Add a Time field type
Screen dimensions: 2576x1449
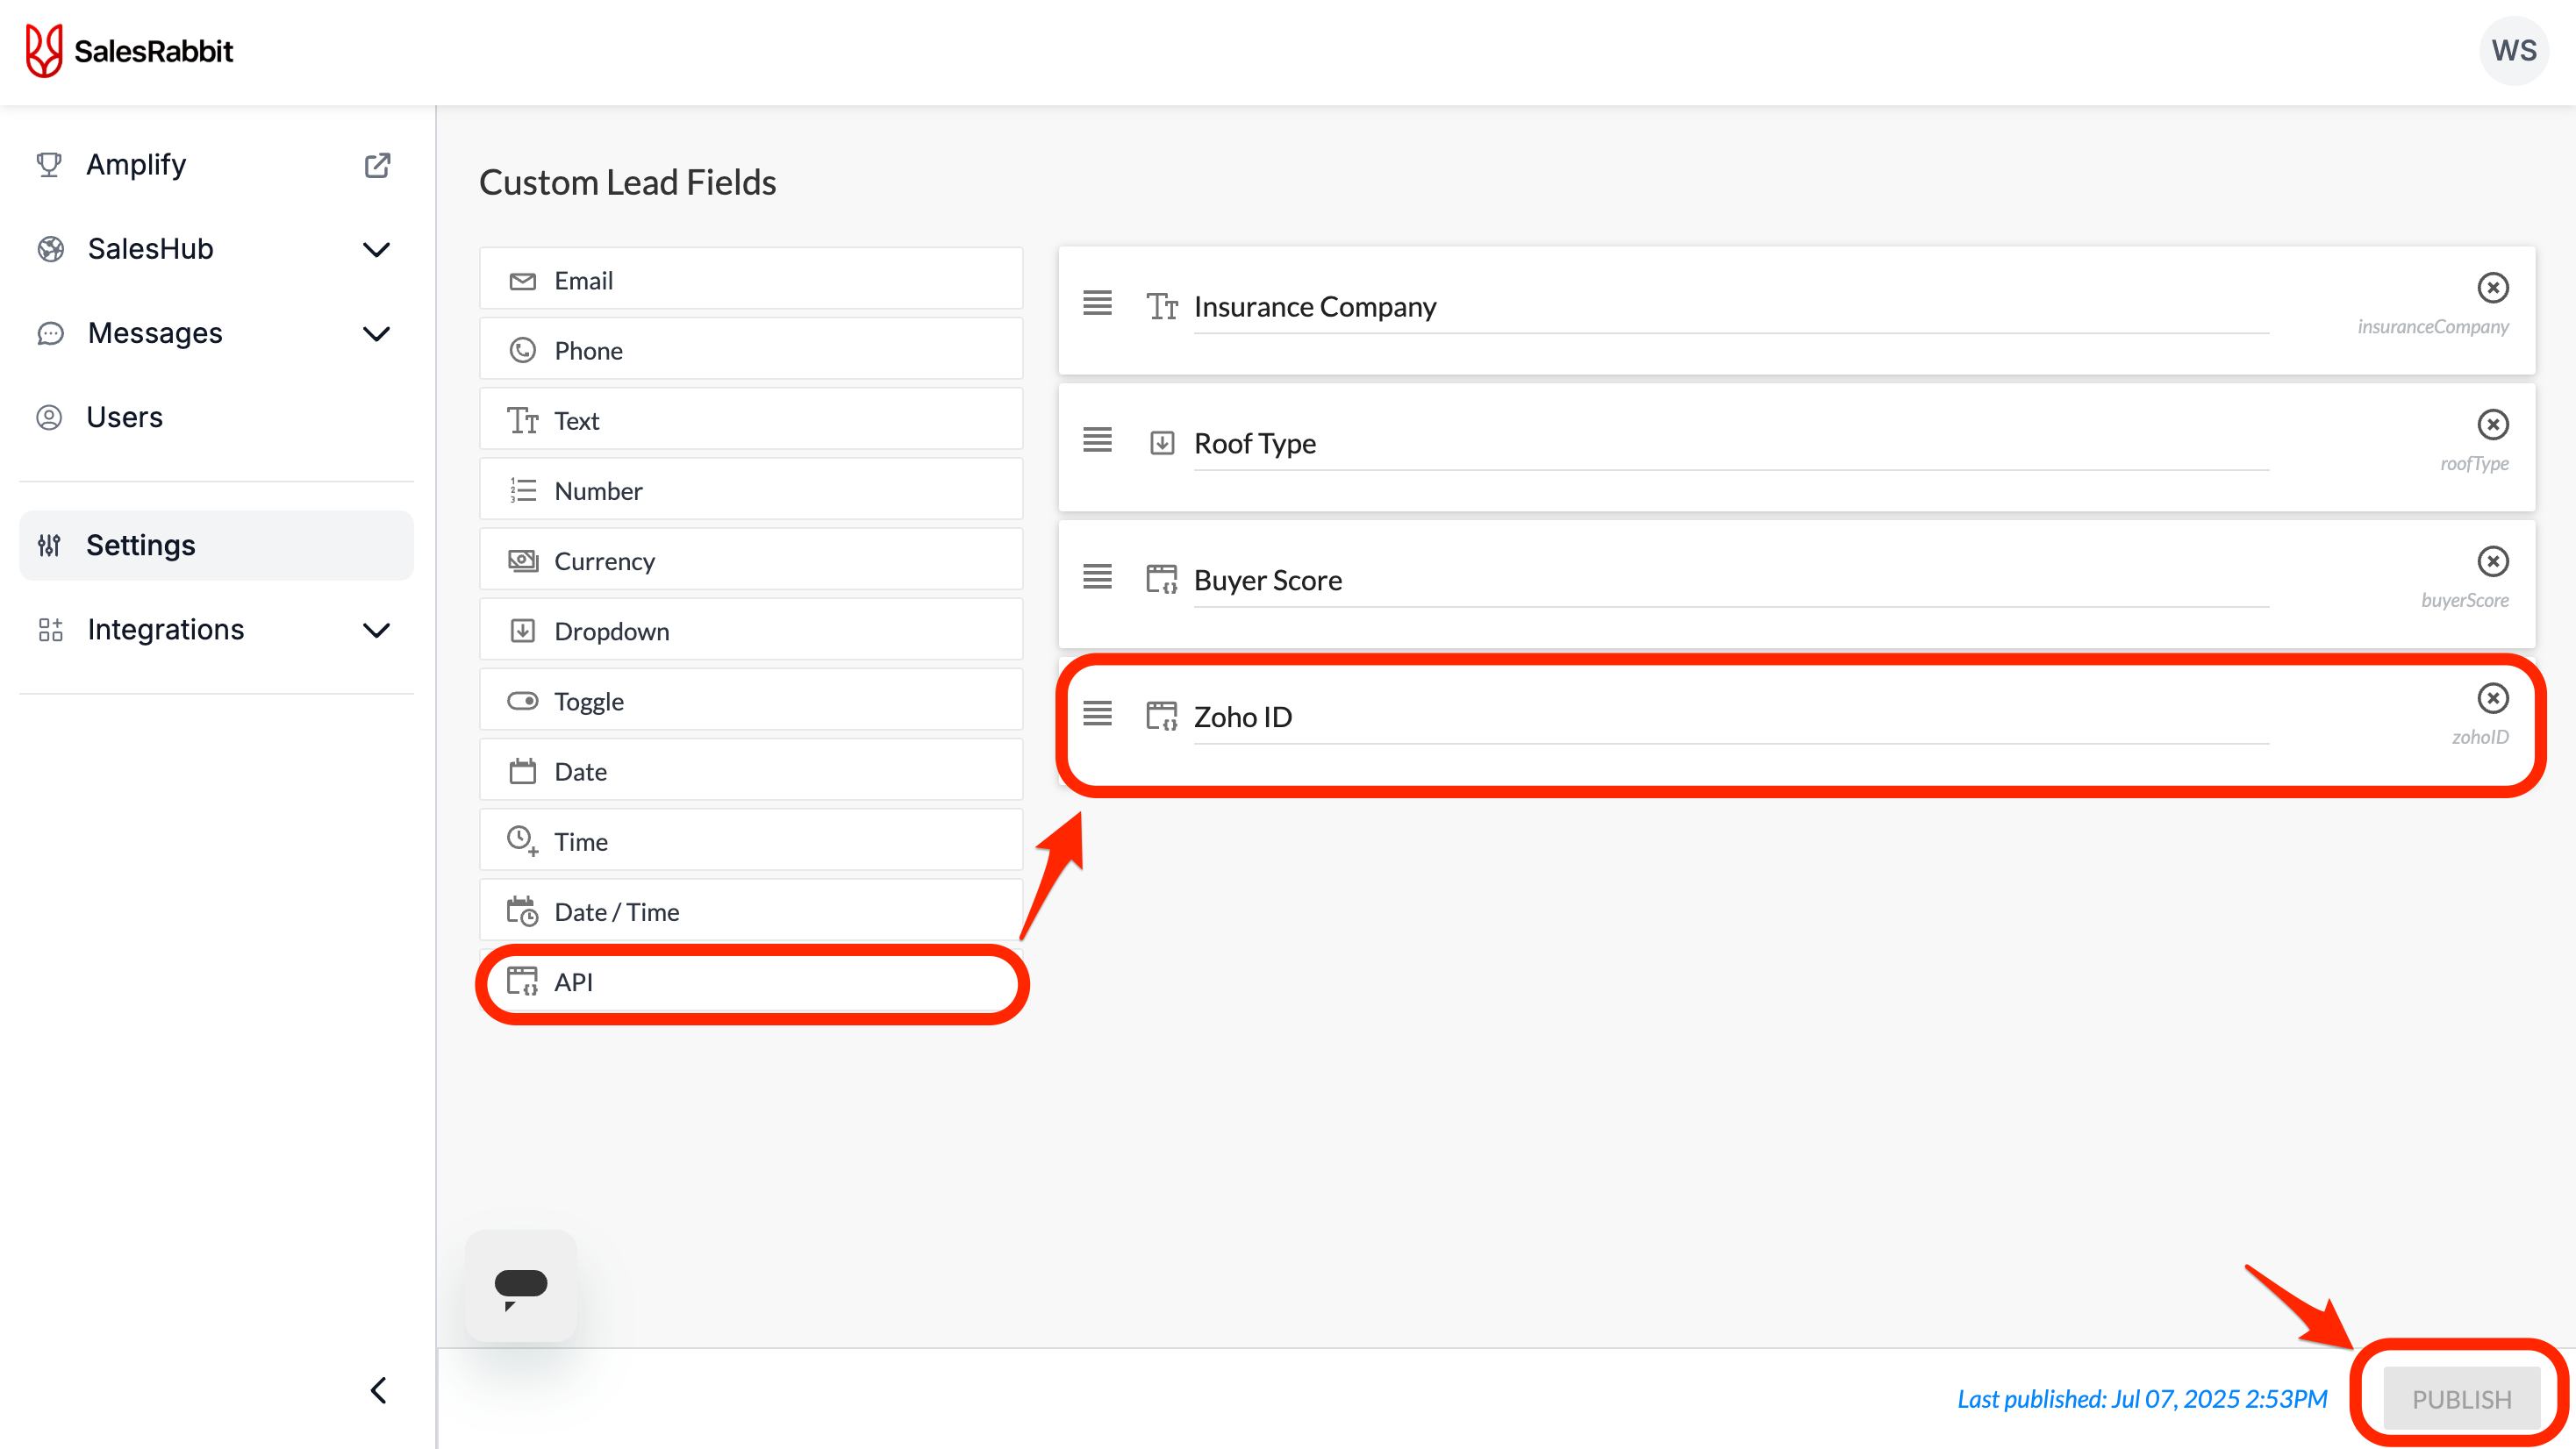click(751, 841)
